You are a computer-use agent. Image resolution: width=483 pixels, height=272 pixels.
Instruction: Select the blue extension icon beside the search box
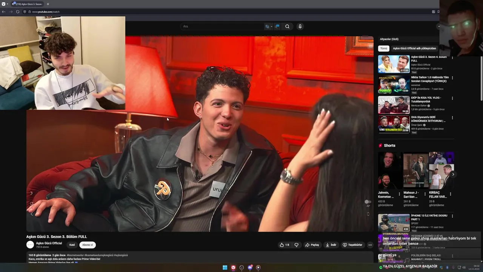coord(277,26)
